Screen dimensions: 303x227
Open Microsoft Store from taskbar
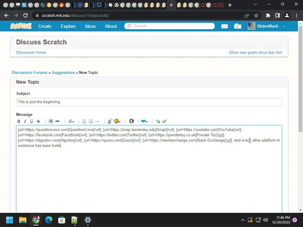click(x=62, y=220)
